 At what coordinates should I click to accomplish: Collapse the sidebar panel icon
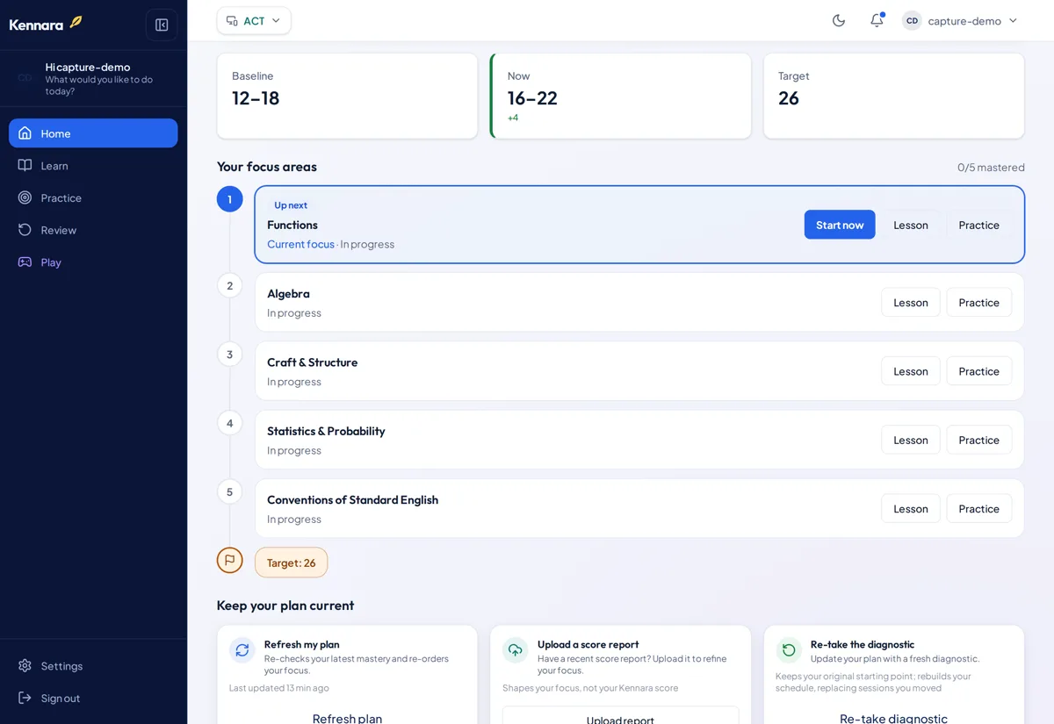click(162, 25)
